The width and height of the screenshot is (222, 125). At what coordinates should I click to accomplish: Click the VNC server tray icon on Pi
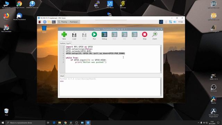pyautogui.click(x=161, y=22)
